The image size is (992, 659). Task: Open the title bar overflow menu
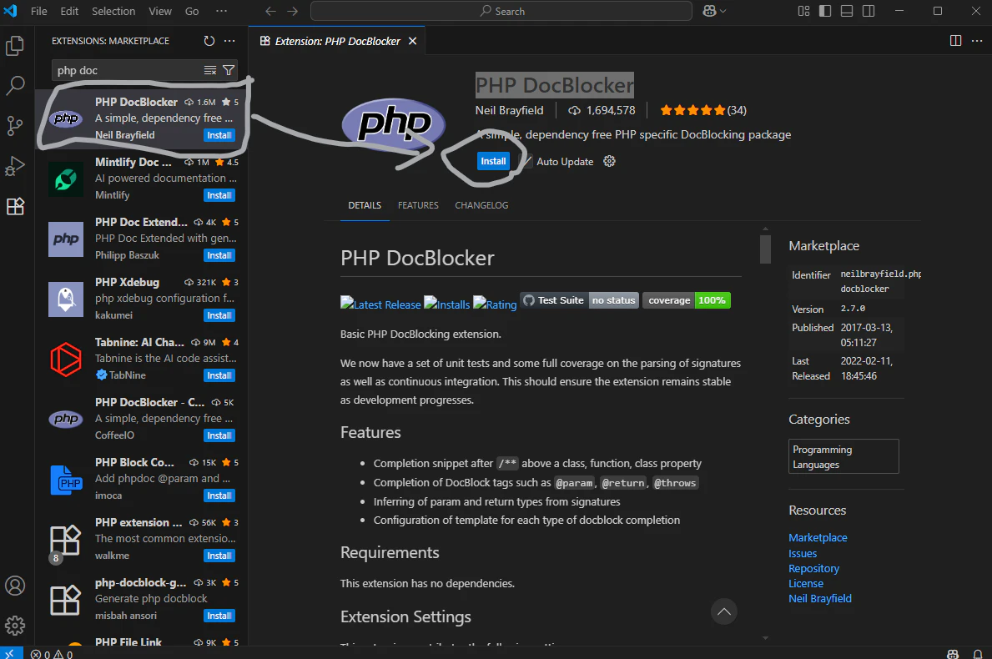pyautogui.click(x=221, y=11)
